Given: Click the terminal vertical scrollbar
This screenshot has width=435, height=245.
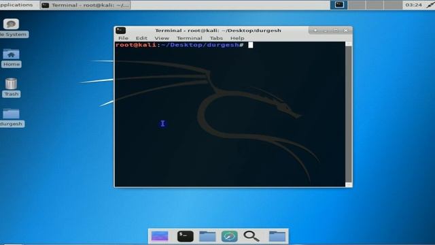Looking at the screenshot, I should [349, 114].
